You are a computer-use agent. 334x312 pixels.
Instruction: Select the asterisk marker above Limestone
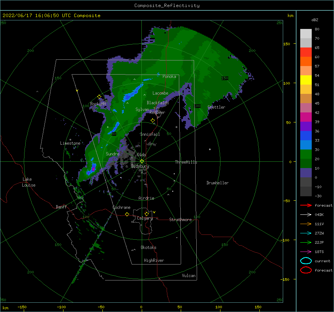tap(70, 140)
